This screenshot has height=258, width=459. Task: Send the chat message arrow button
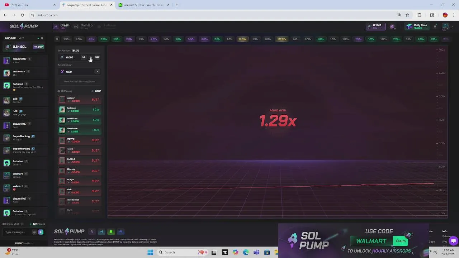[41, 232]
